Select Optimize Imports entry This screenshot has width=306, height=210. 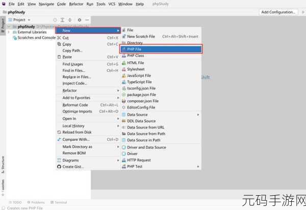(88, 112)
